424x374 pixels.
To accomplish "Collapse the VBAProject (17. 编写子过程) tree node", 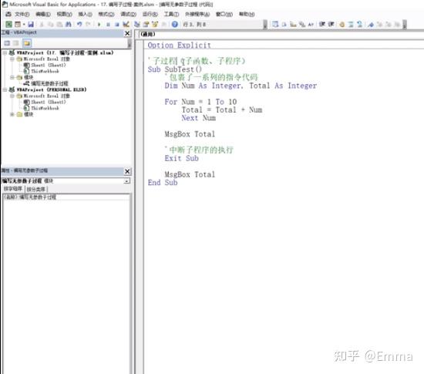I will (x=5, y=52).
